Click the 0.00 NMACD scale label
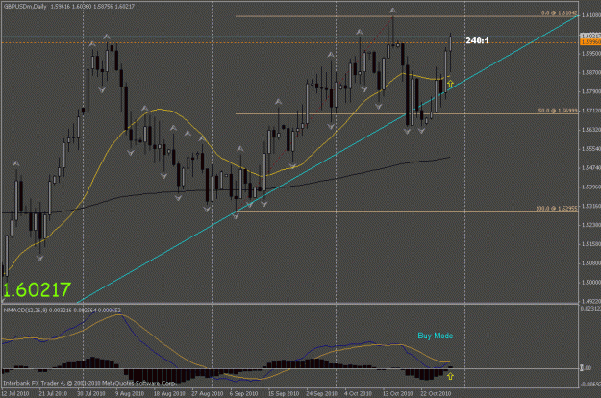The width and height of the screenshot is (601, 398). coord(587,368)
